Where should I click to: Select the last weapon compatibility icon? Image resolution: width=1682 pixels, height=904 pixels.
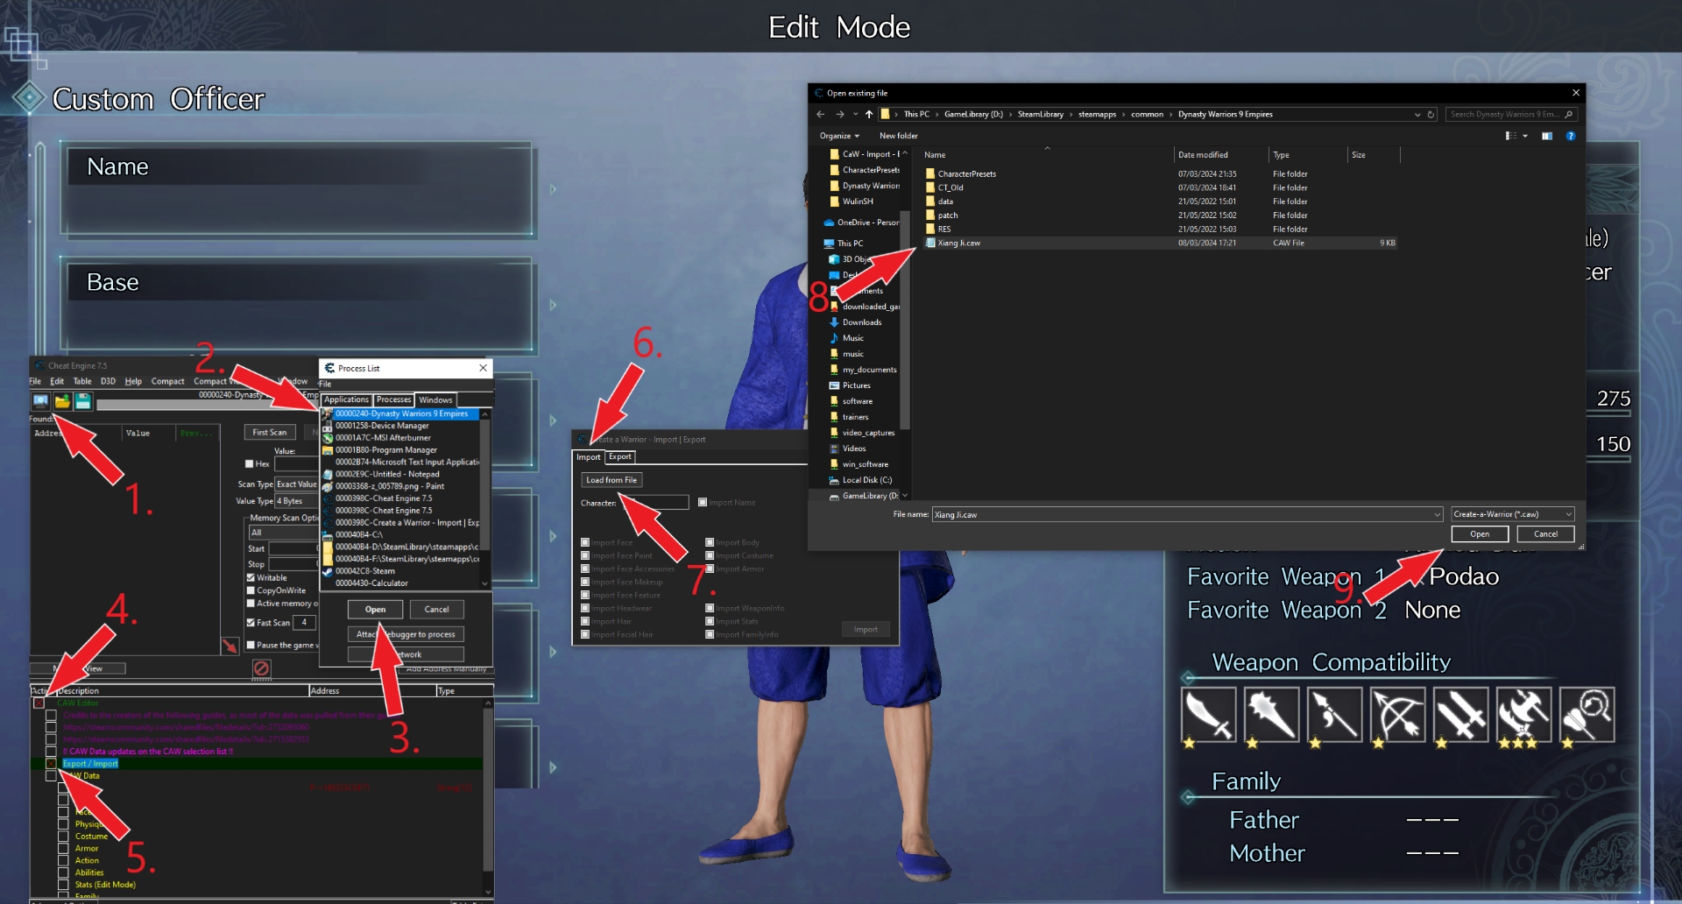pyautogui.click(x=1587, y=715)
